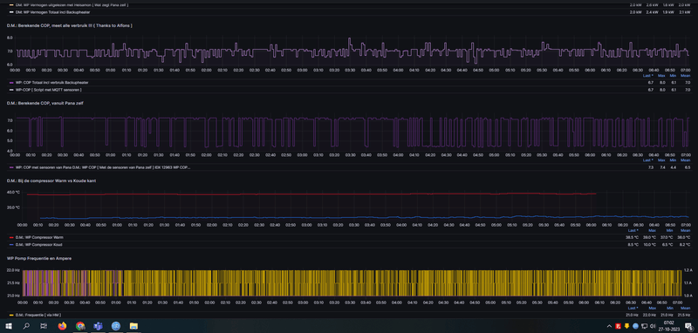Screen dimensions: 698x333
Task: Switch to the Chrome taskbar icon
Action: point(80,326)
